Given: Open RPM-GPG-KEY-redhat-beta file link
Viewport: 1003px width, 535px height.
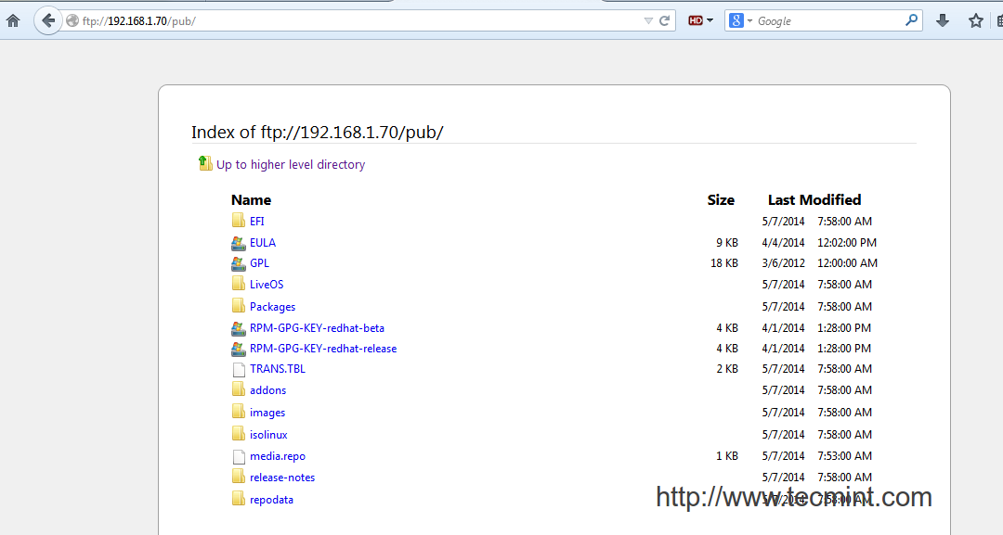Looking at the screenshot, I should [318, 328].
